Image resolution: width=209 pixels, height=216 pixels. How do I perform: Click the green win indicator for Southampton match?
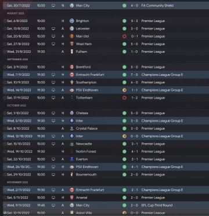click(124, 82)
